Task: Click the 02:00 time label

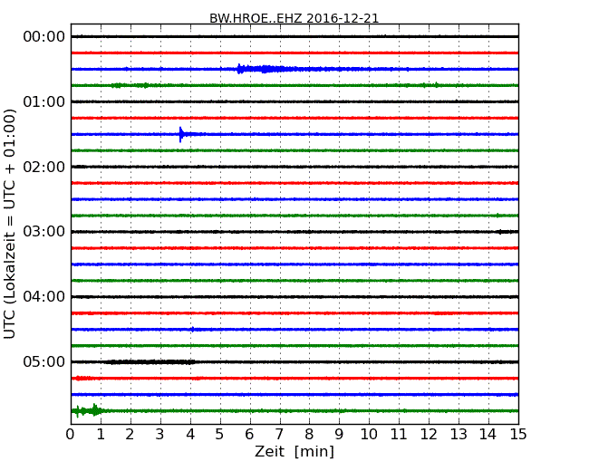Action: 44,167
